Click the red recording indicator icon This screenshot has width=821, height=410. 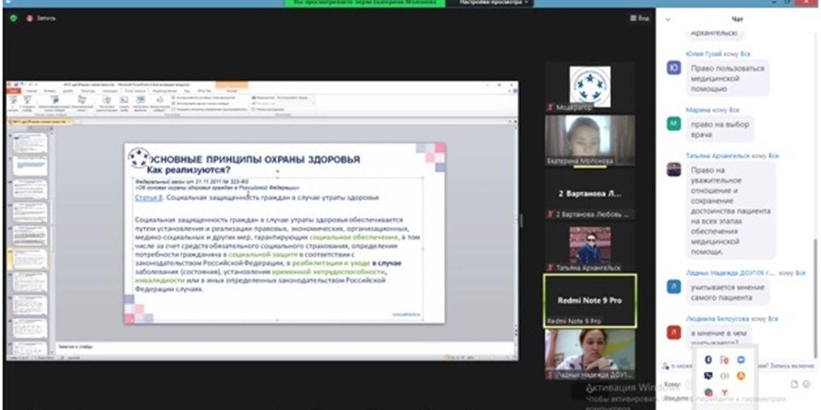(x=30, y=18)
